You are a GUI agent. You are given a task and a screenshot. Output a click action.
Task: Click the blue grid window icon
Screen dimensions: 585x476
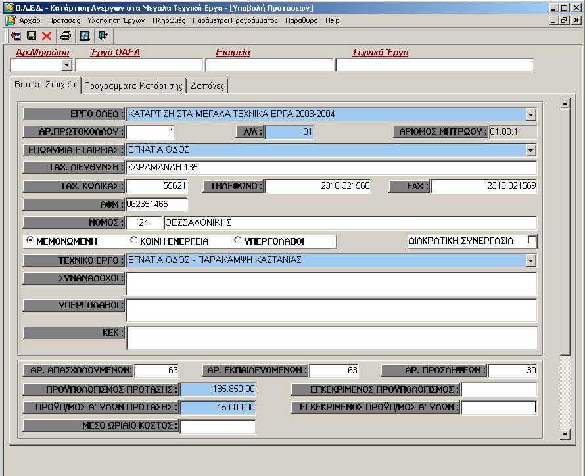(x=85, y=36)
